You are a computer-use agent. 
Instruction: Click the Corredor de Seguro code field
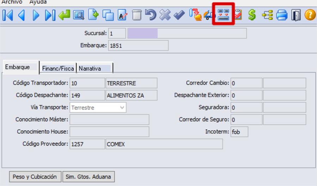click(x=246, y=119)
